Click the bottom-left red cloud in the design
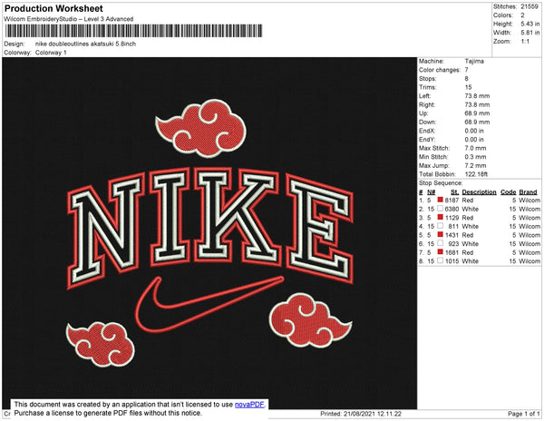Viewport: 544px width, 421px height. coord(101,344)
